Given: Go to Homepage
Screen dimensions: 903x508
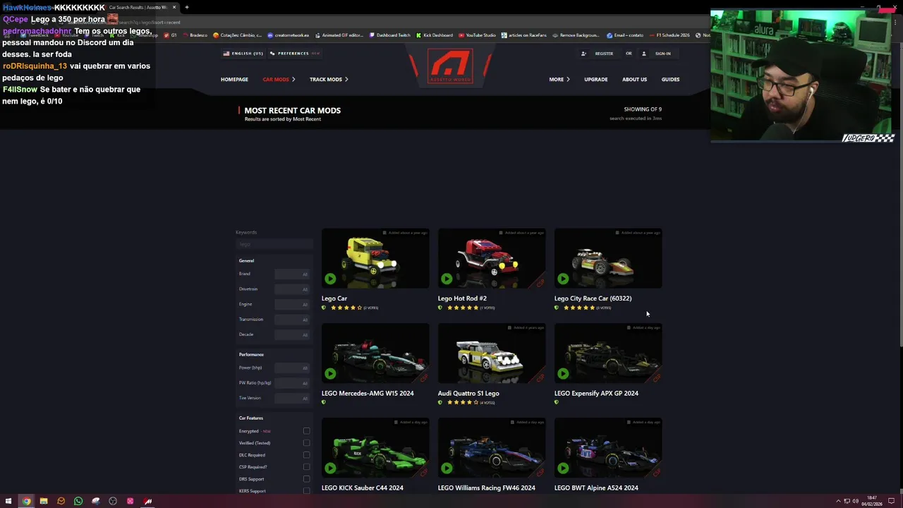Looking at the screenshot, I should pos(234,80).
